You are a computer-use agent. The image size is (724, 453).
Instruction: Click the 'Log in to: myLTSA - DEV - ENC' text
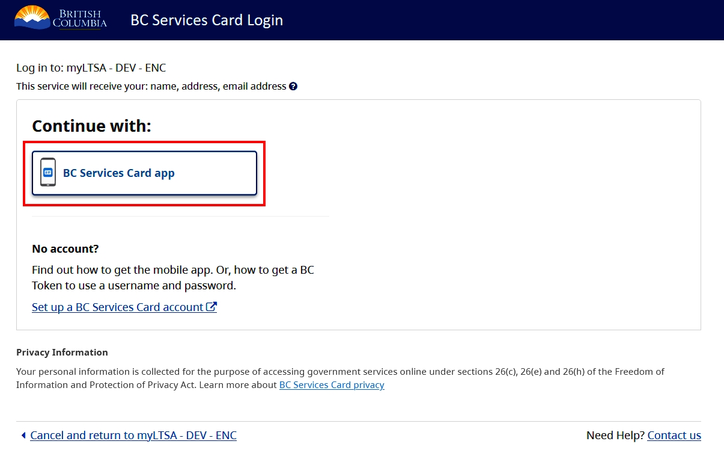coord(91,67)
